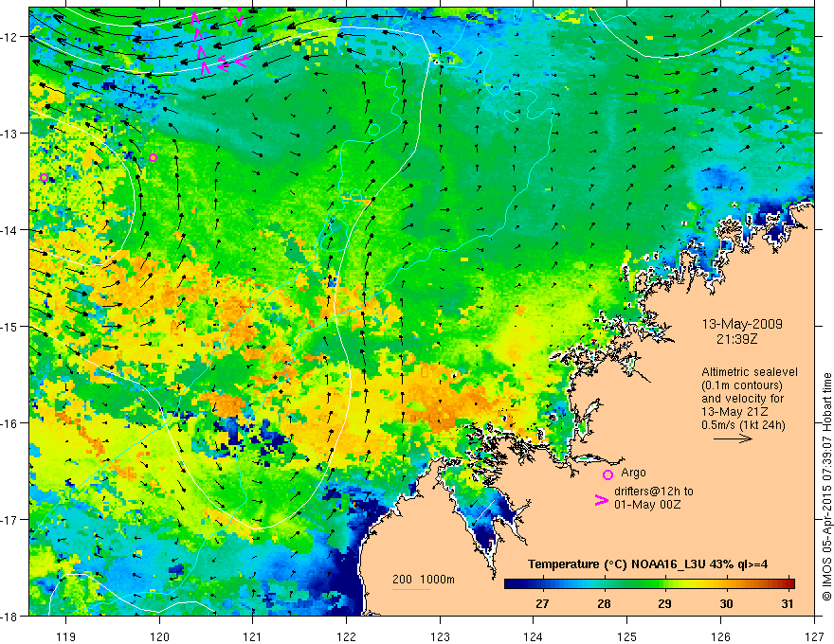Click the 'drifters@12h to' legend text
The image size is (834, 644).
[654, 492]
